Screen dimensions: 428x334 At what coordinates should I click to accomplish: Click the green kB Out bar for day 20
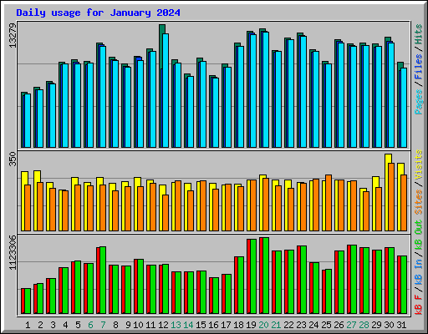pos(266,276)
